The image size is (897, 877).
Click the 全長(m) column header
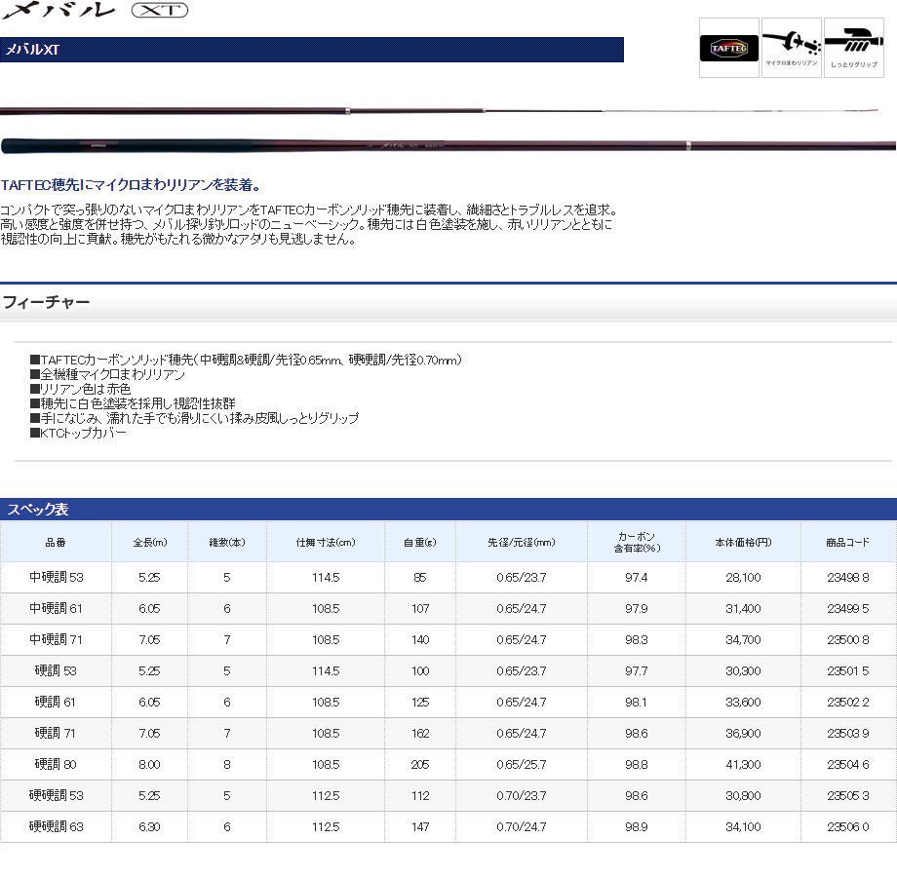point(150,542)
